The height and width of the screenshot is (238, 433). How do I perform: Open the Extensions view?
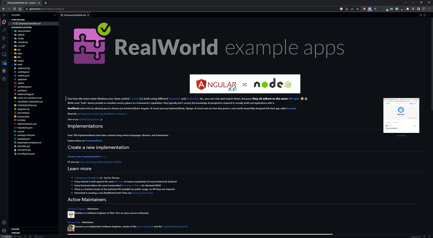[x=4, y=63]
